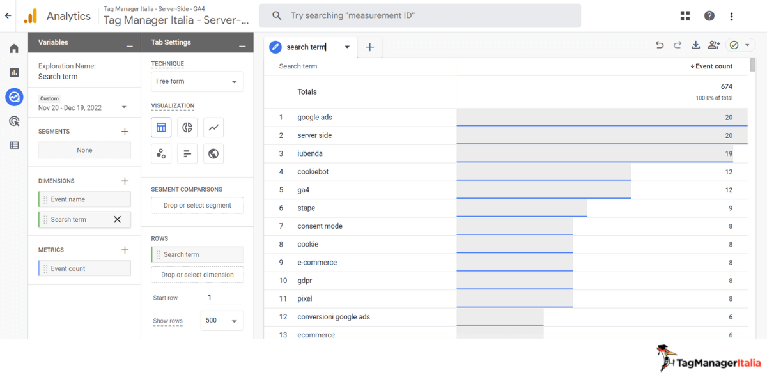Select the donut chart visualization icon
767x377 pixels.
187,127
